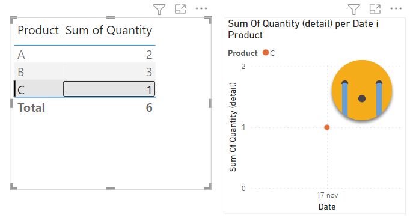Click the bottom-center resize handle of table
413x221 pixels.
(111, 189)
